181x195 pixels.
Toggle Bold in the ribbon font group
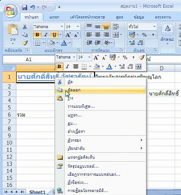point(37,35)
